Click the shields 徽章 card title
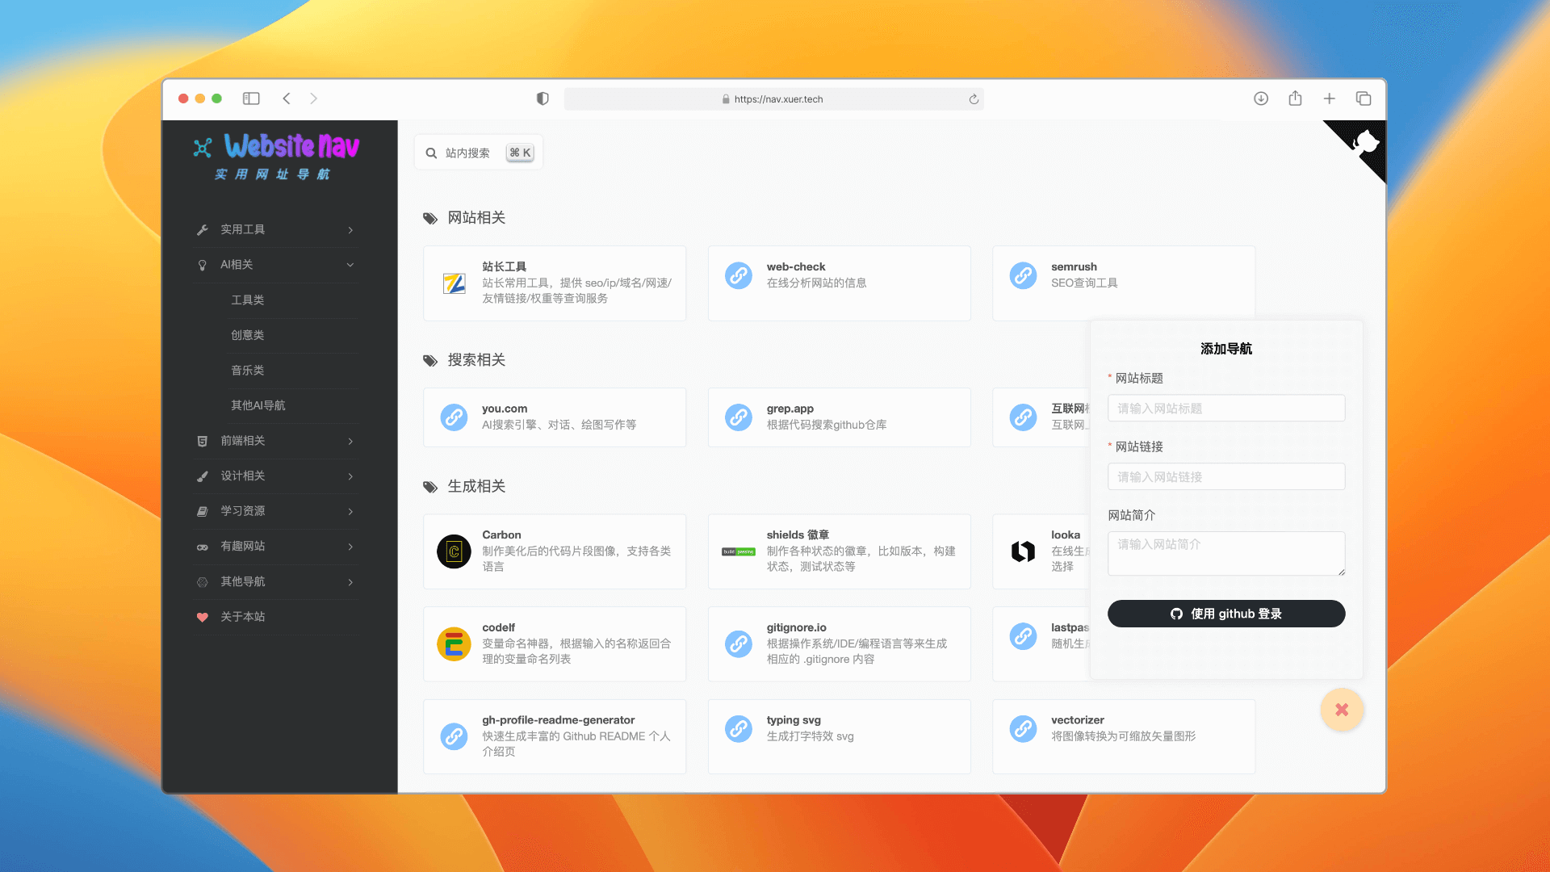Viewport: 1550px width, 872px height. click(798, 535)
